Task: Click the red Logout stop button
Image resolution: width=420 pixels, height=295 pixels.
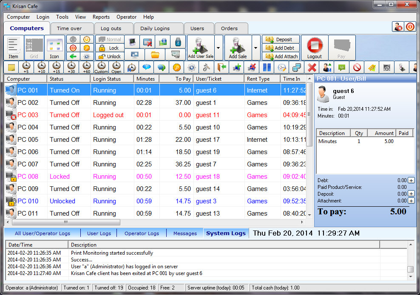Action: (x=315, y=48)
